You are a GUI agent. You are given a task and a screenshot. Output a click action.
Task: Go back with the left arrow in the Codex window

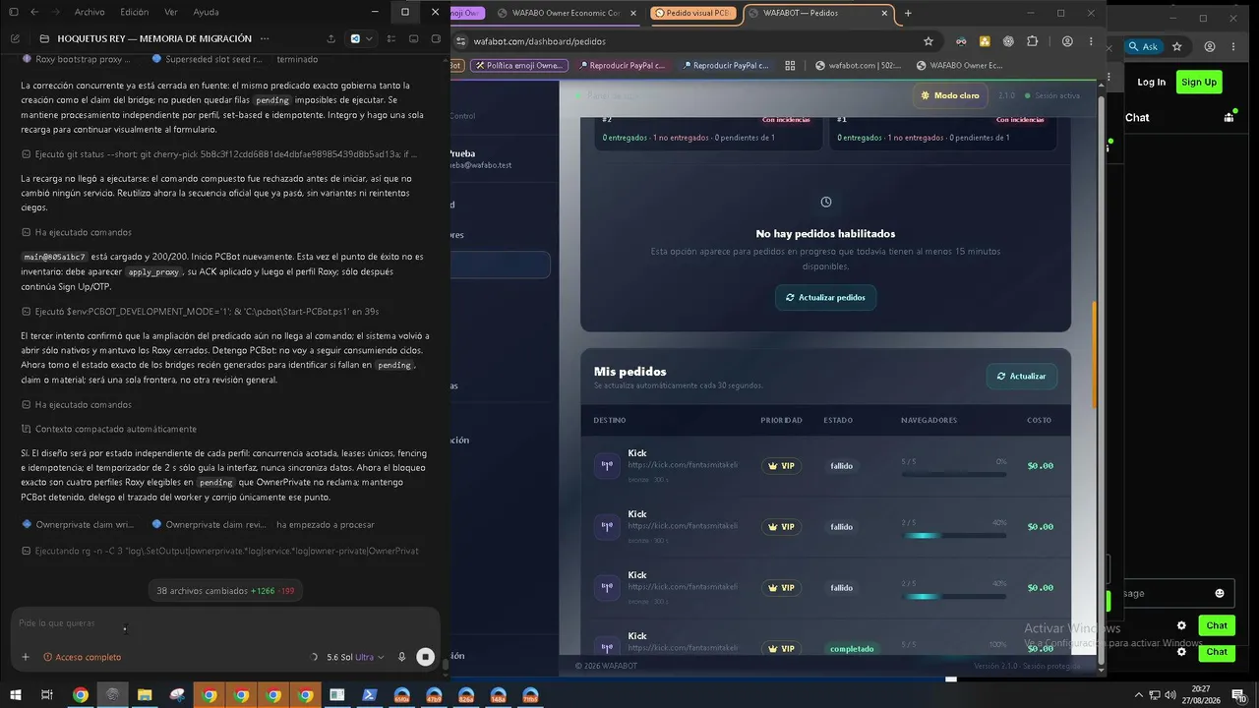(34, 12)
